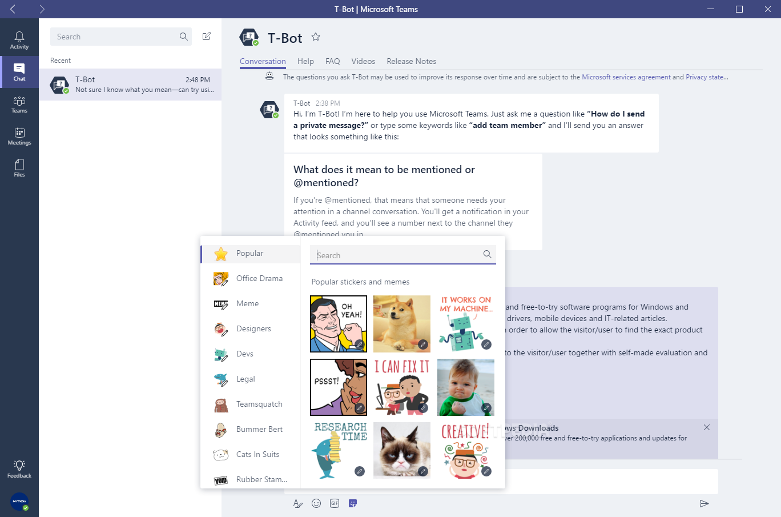
Task: Pick the Doge meme sticker
Action: tap(402, 324)
